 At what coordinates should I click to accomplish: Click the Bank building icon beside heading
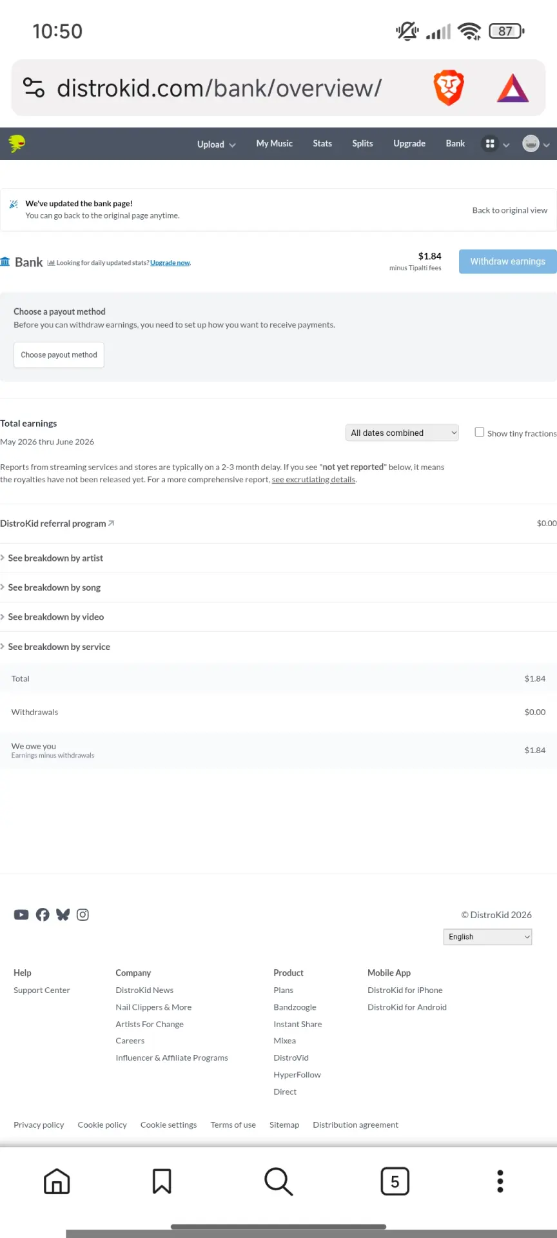tap(5, 262)
